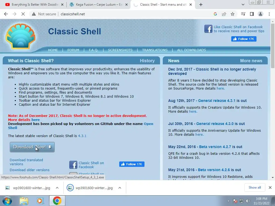
Task: Click General release 4.3.0 news link
Action: [x=215, y=124]
